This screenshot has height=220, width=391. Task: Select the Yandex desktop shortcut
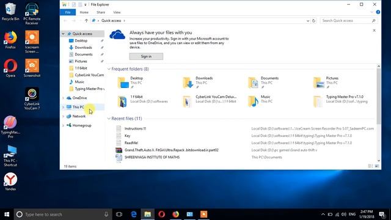10,182
